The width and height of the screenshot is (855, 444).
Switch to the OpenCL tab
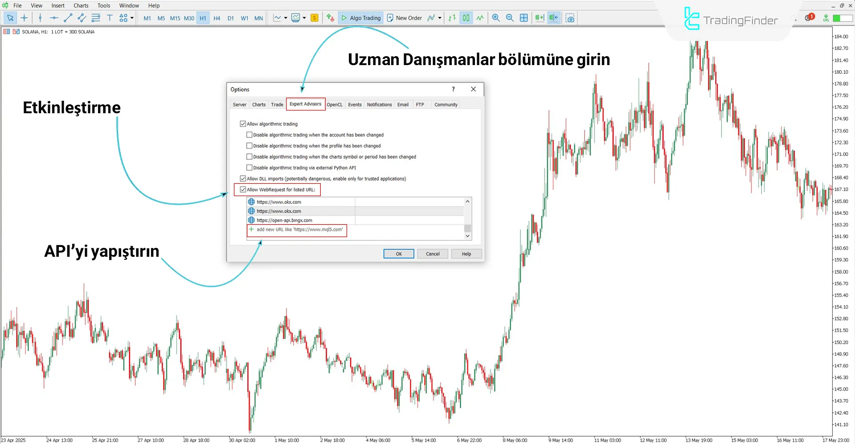(335, 104)
